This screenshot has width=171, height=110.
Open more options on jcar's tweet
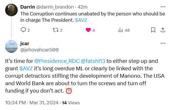tap(163, 43)
